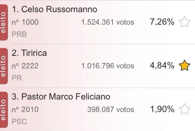This screenshot has width=195, height=131.
Task: Tap the eleito badge beside Pastor Marco Feliciano
Action: pos(4,110)
